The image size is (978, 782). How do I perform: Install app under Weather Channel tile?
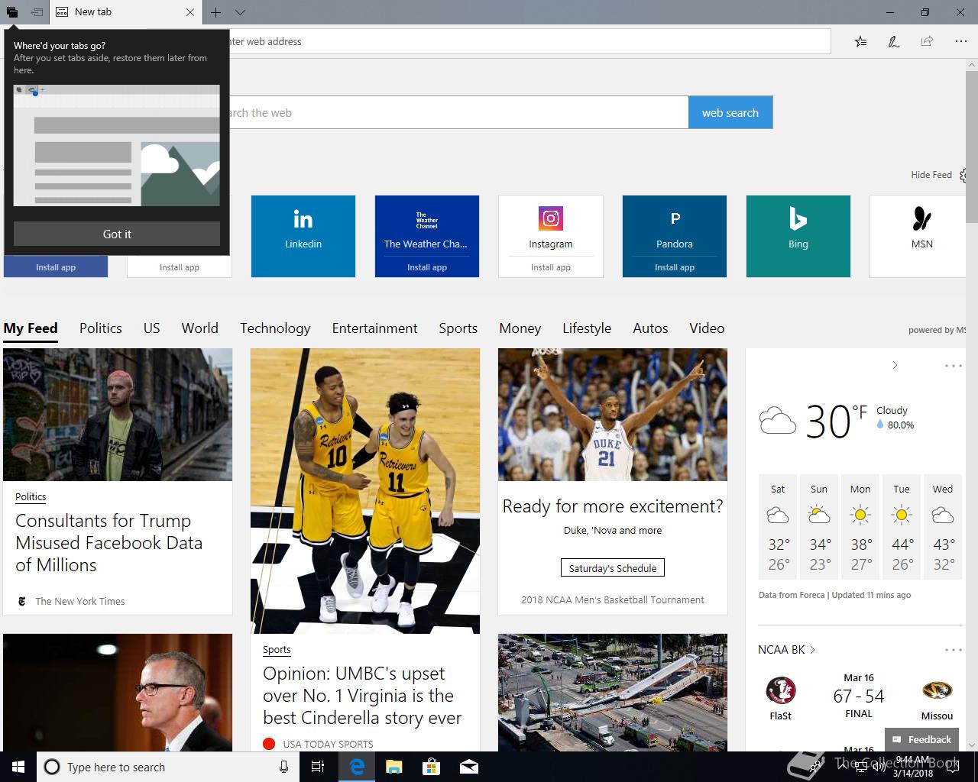[x=427, y=267]
